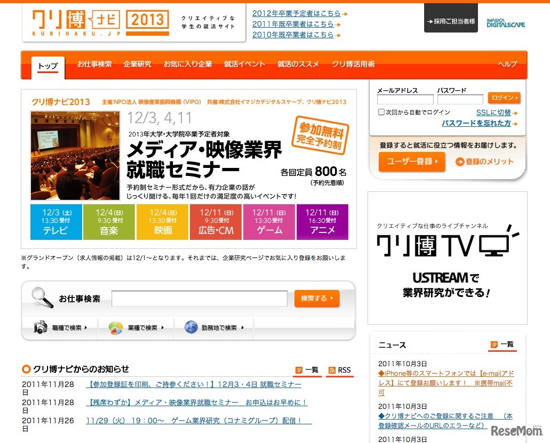The height and width of the screenshot is (443, 550).
Task: Select the トップ tab
Action: 47,67
